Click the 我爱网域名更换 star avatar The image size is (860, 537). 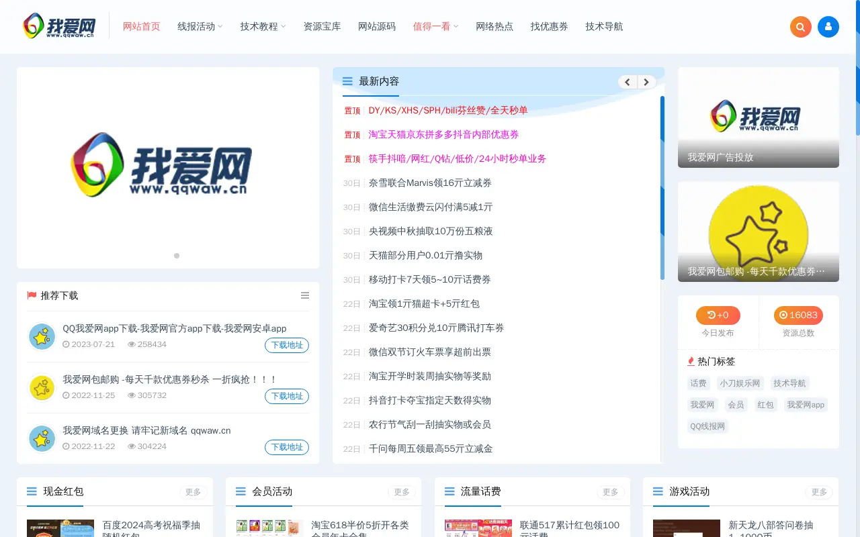(x=42, y=438)
